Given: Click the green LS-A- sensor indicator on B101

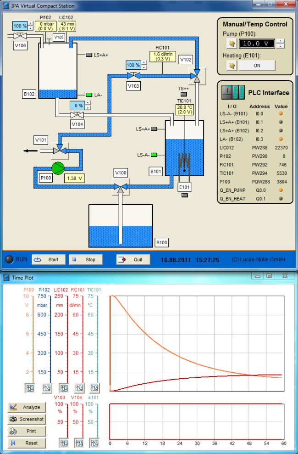Looking at the screenshot, I should 154,155.
